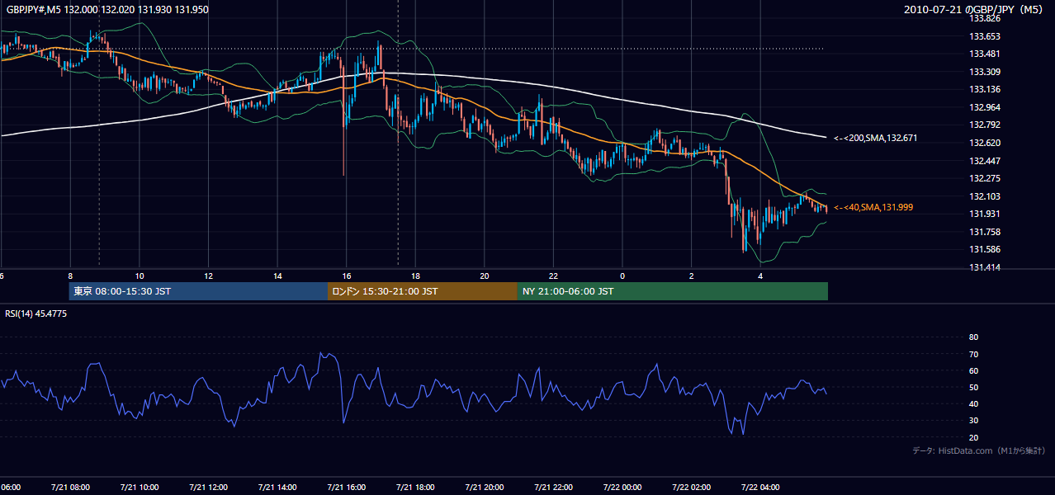
Task: Select the 200 SMA label 132.671
Action: tap(876, 138)
